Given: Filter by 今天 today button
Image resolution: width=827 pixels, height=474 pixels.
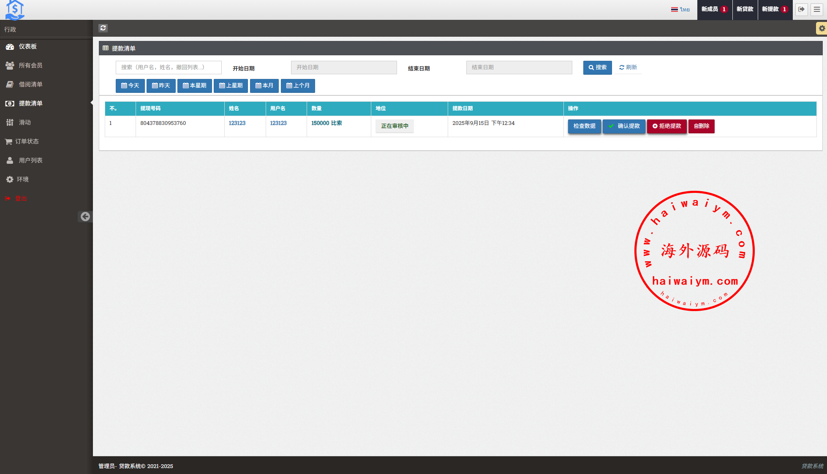Looking at the screenshot, I should click(x=130, y=86).
